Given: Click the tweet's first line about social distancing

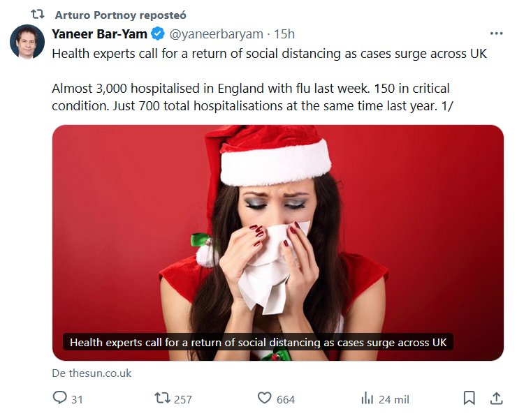Looking at the screenshot, I should coord(269,53).
